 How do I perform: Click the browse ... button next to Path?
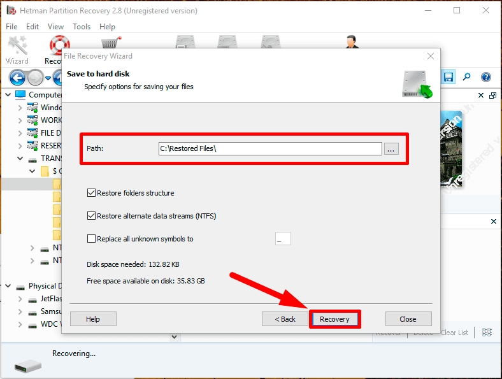[391, 149]
